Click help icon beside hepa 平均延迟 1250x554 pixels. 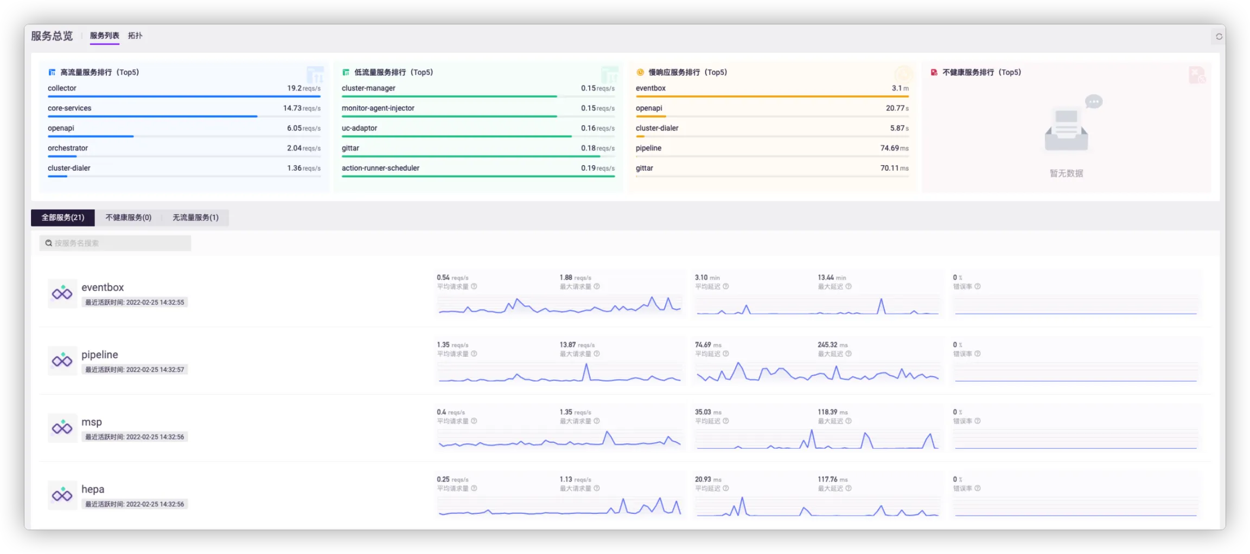tap(725, 488)
